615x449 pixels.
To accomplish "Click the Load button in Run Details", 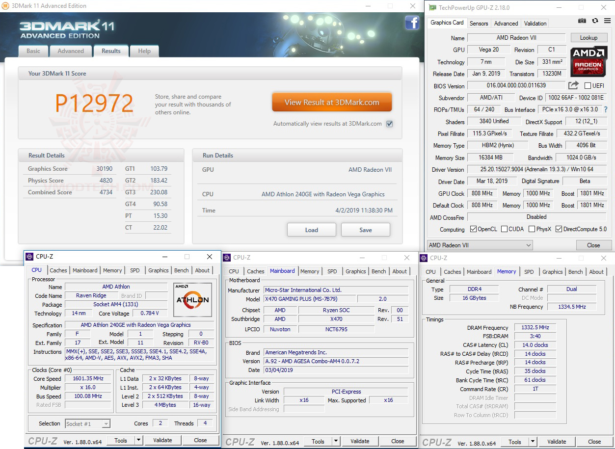I will [312, 230].
